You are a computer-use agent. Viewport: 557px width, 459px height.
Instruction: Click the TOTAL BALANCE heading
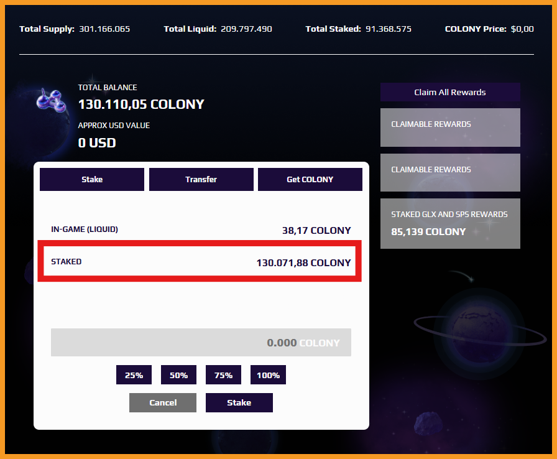108,88
